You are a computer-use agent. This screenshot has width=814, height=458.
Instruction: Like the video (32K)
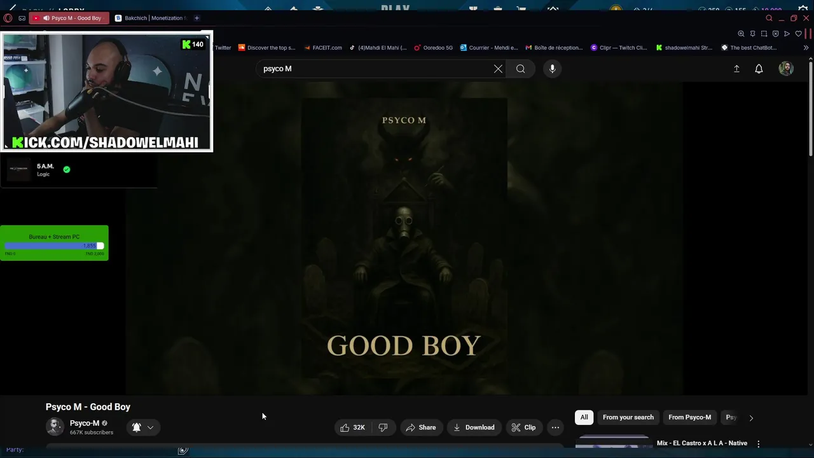tap(353, 427)
